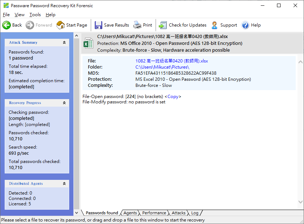Click the '693 p/sec' search speed value
The height and width of the screenshot is (224, 304).
(19, 153)
